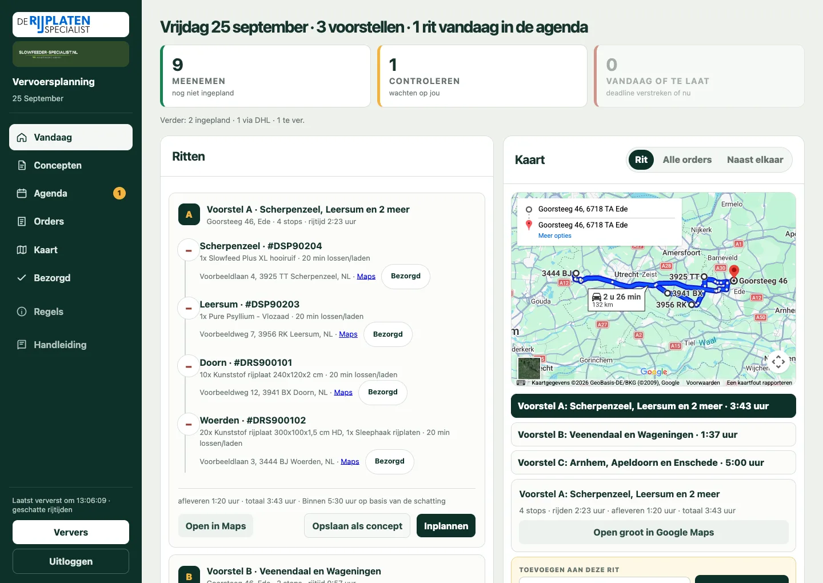Go to Concepten in the sidebar
823x583 pixels.
[x=71, y=165]
